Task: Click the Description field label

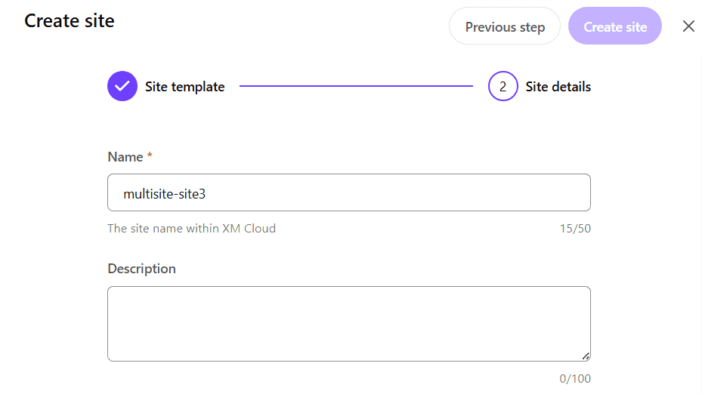Action: [x=141, y=269]
